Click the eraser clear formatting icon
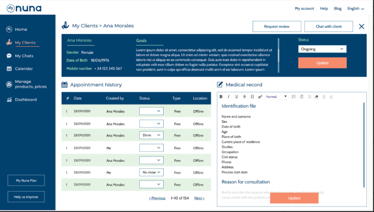Image resolution: width=374 pixels, height=212 pixels. pyautogui.click(x=316, y=97)
